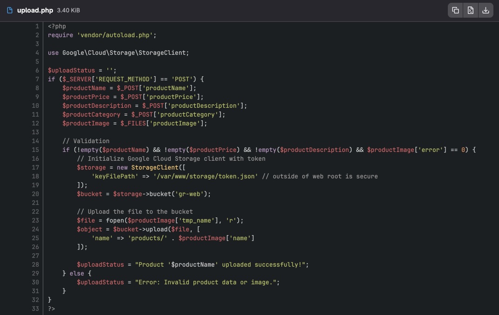Open the raw file view icon
Image resolution: width=499 pixels, height=315 pixels.
point(470,10)
